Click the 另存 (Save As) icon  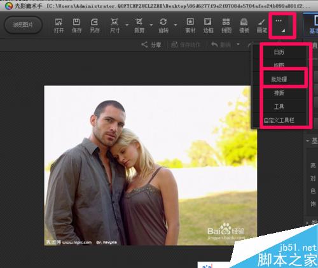point(95,25)
